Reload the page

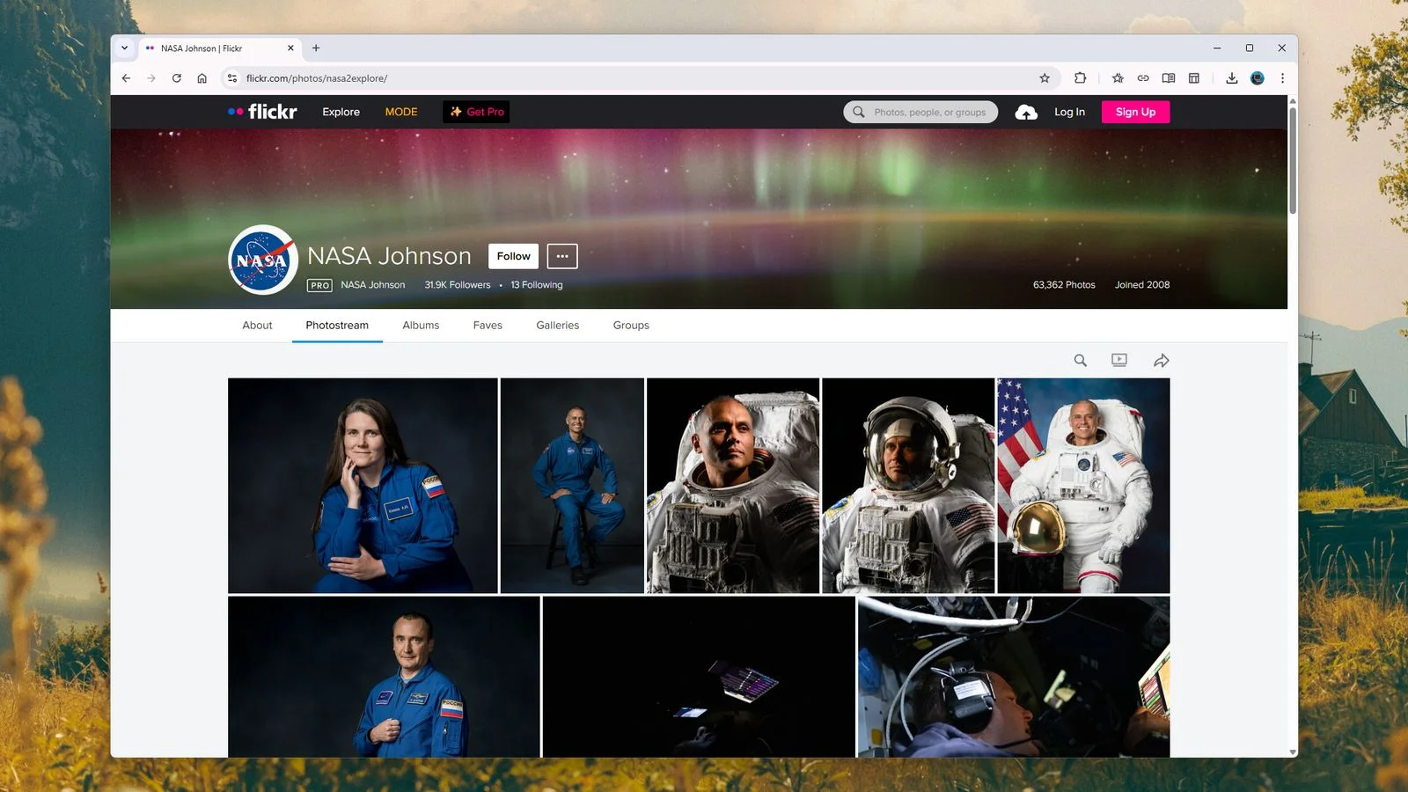click(x=177, y=78)
